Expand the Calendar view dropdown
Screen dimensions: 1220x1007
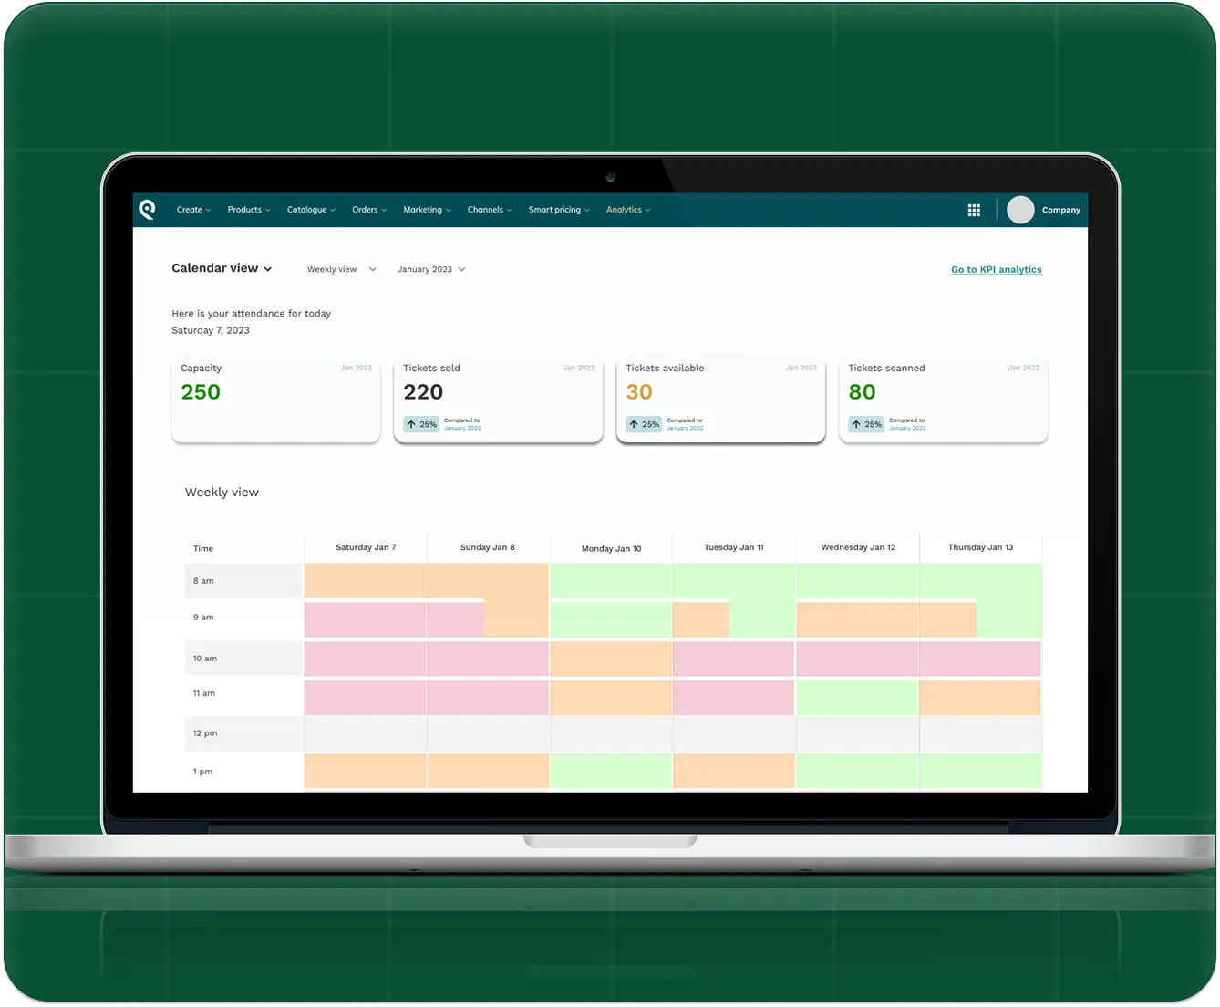[222, 268]
